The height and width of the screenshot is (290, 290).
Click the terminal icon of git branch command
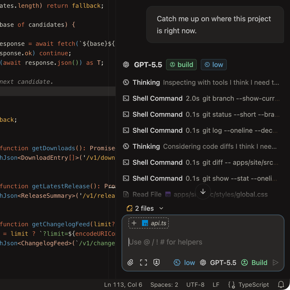pos(126,98)
